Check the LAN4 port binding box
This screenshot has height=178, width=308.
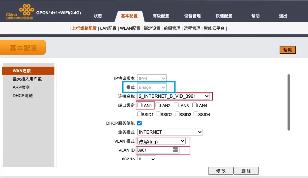coord(195,105)
